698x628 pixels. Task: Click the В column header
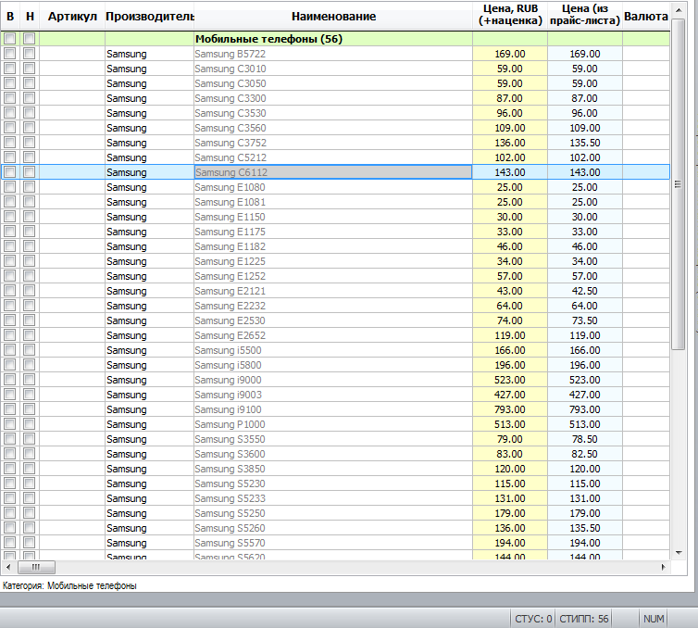pyautogui.click(x=10, y=16)
